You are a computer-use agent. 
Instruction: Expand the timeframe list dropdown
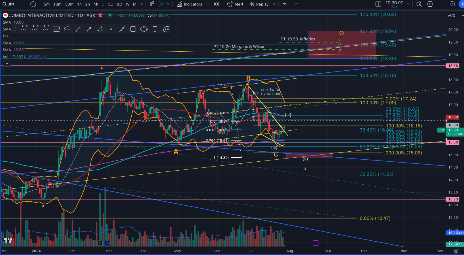(x=141, y=4)
